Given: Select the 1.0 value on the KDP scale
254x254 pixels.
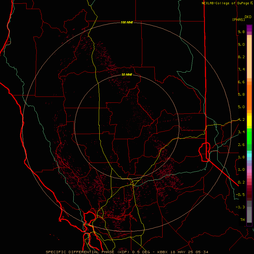Looking at the screenshot, I should [x=241, y=170].
